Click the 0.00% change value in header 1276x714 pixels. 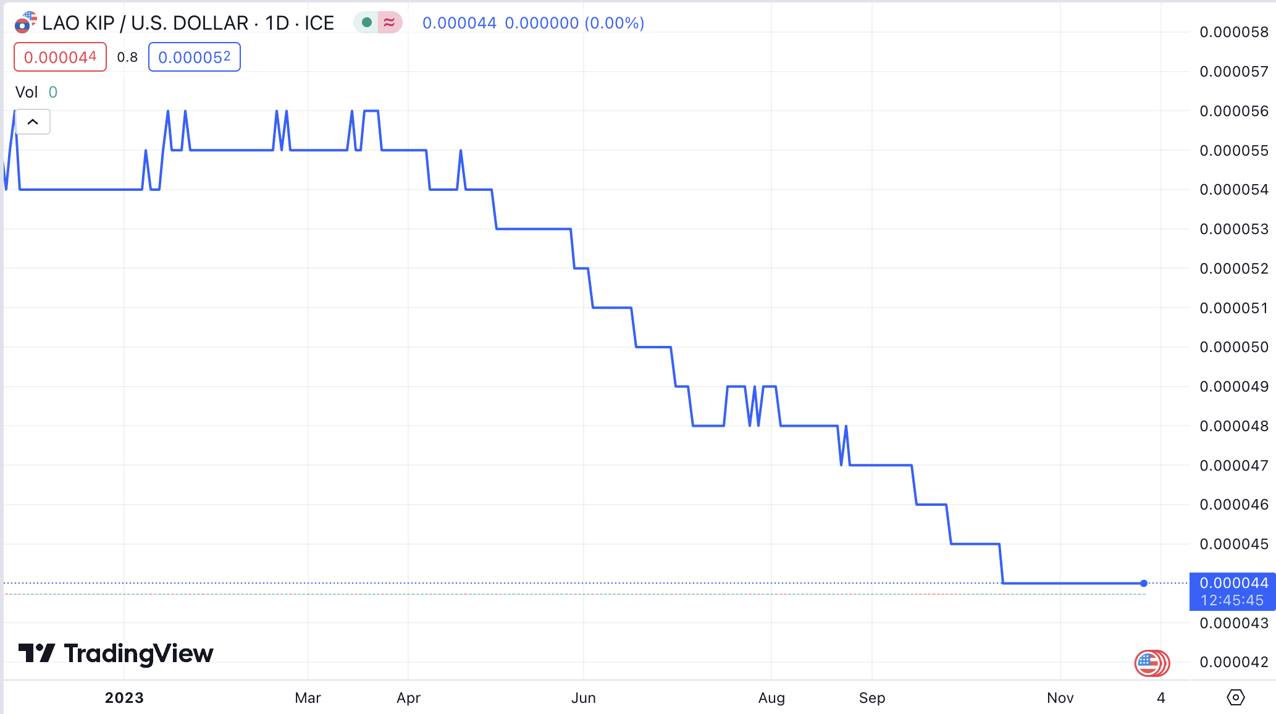pyautogui.click(x=615, y=23)
